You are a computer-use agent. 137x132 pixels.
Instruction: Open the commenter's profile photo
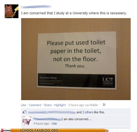click(27, 121)
